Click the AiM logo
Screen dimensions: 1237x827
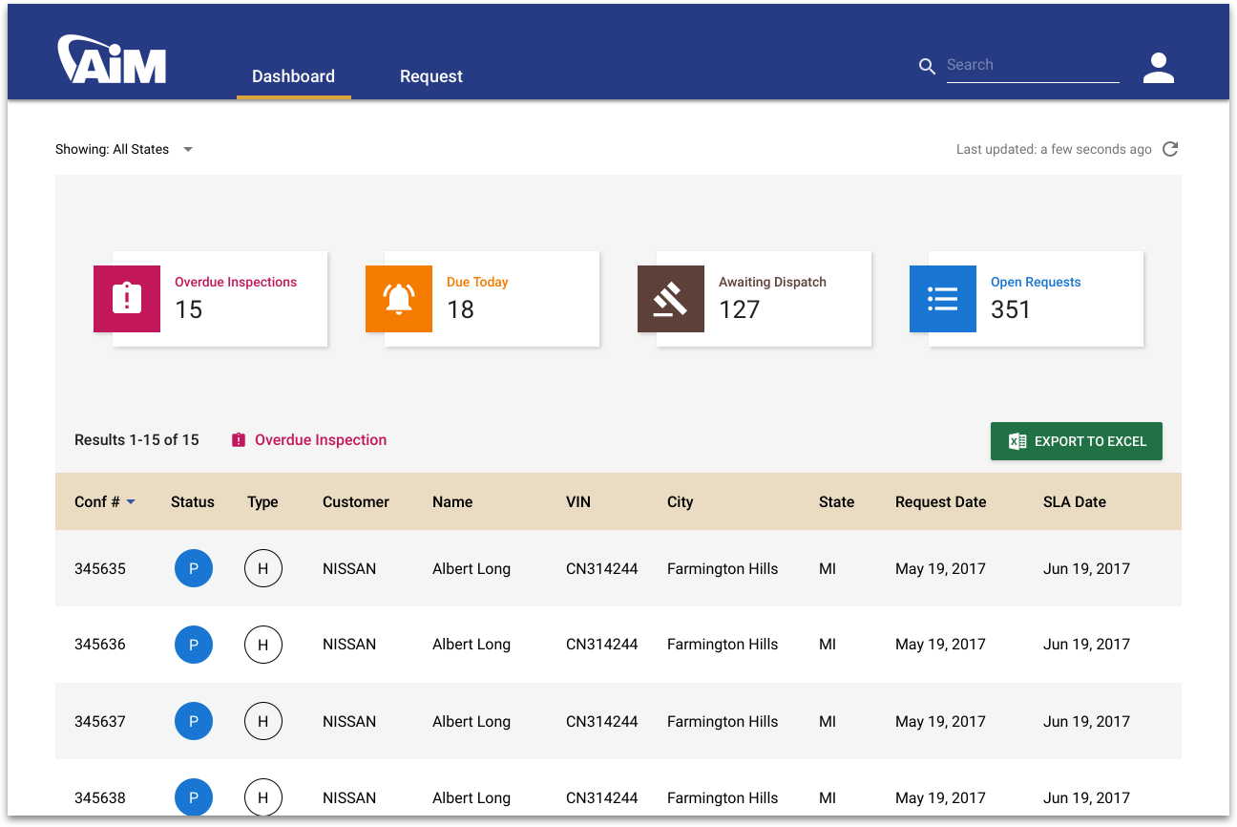coord(112,61)
